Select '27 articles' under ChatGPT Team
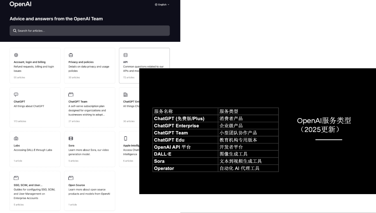This screenshot has height=213, width=376. click(74, 121)
